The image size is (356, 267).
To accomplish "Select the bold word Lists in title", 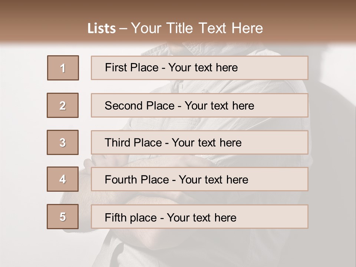I will pos(102,29).
